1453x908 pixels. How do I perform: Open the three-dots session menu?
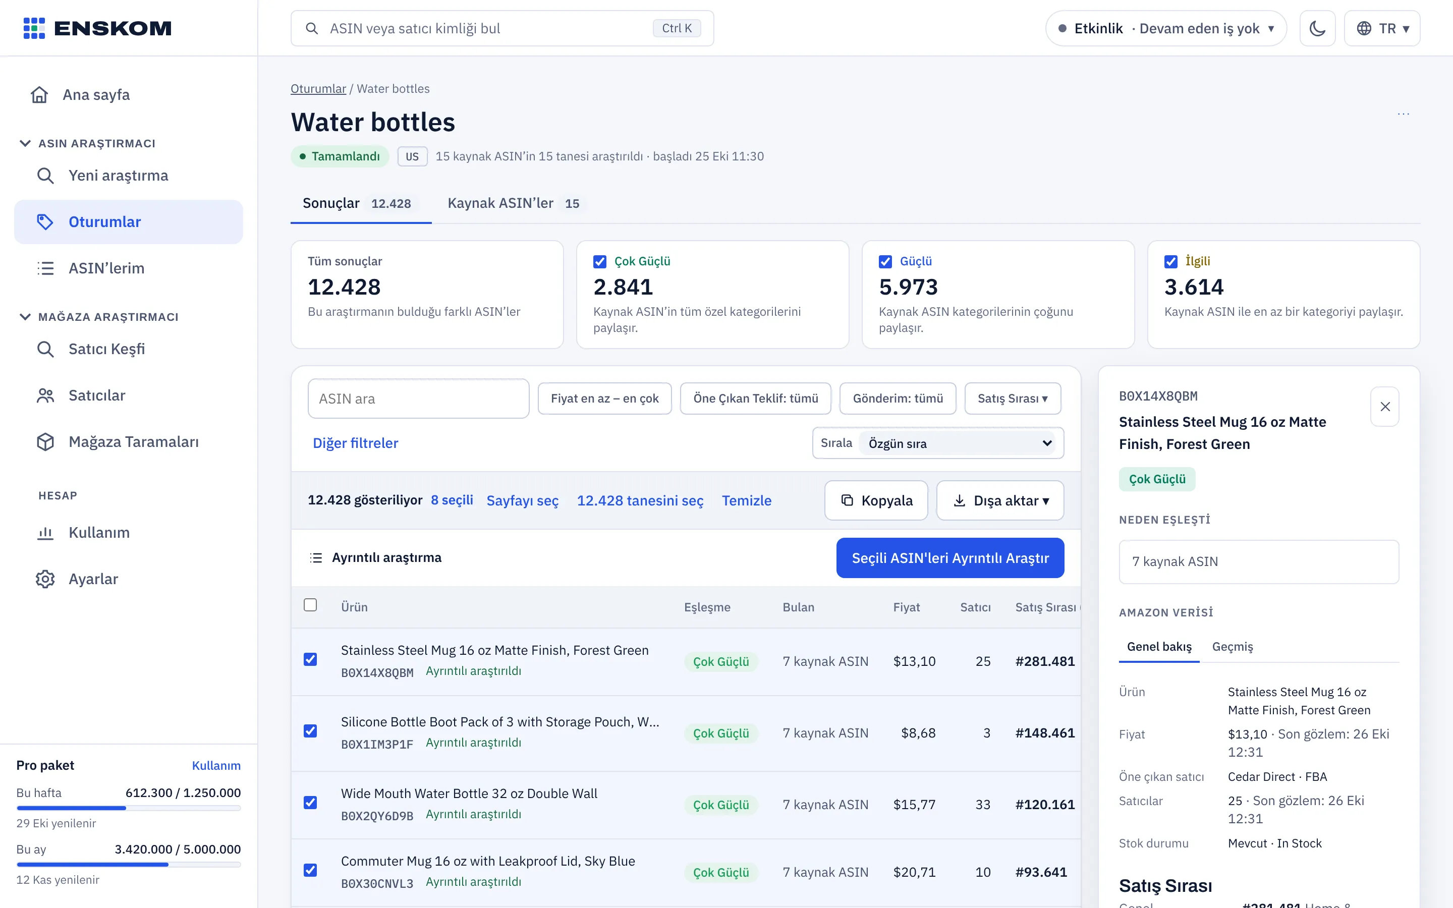tap(1403, 113)
